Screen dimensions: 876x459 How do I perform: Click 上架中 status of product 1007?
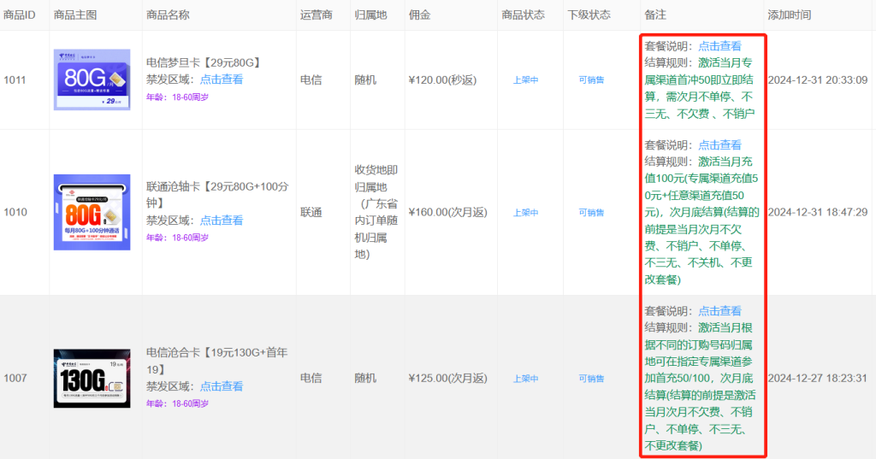pos(525,378)
